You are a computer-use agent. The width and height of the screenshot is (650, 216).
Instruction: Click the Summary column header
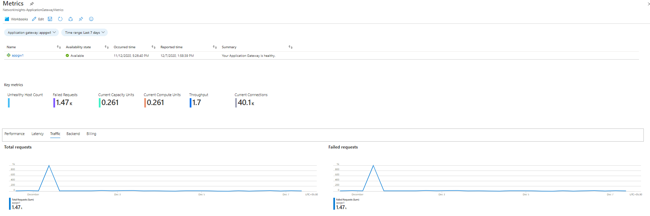tap(229, 47)
